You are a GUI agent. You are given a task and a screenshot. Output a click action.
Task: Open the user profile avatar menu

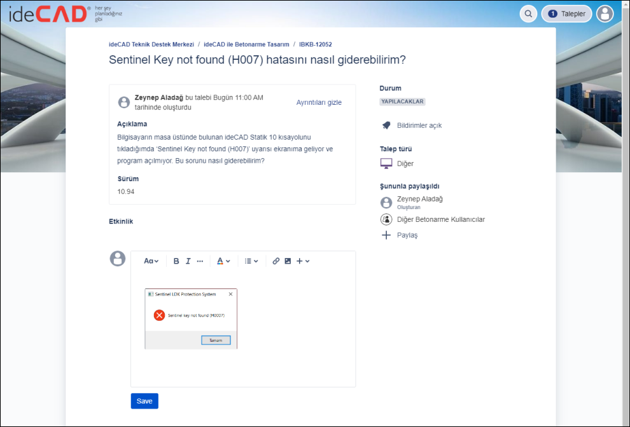pos(605,14)
